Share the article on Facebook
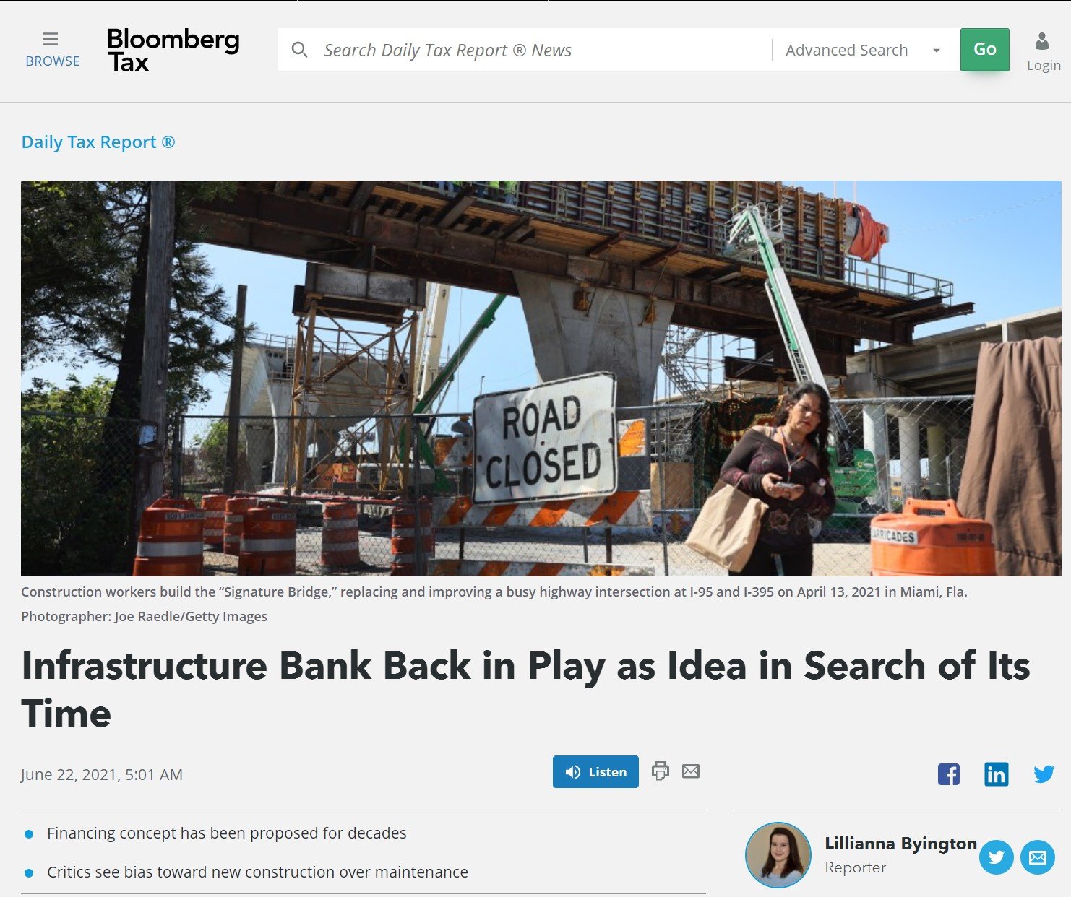 [949, 774]
